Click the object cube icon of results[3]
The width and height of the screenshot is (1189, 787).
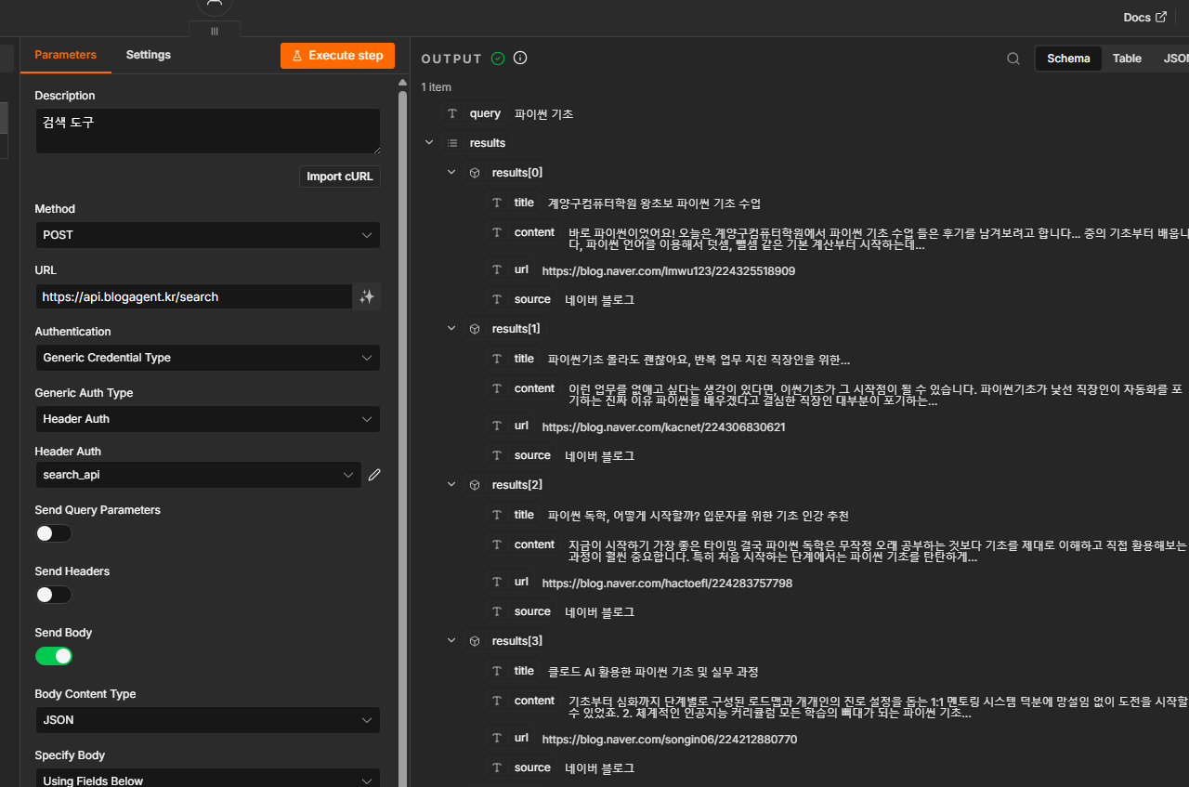coord(475,641)
